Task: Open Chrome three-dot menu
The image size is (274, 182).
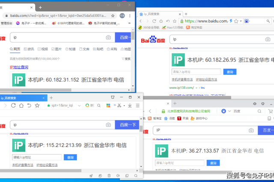Action: tap(130, 16)
